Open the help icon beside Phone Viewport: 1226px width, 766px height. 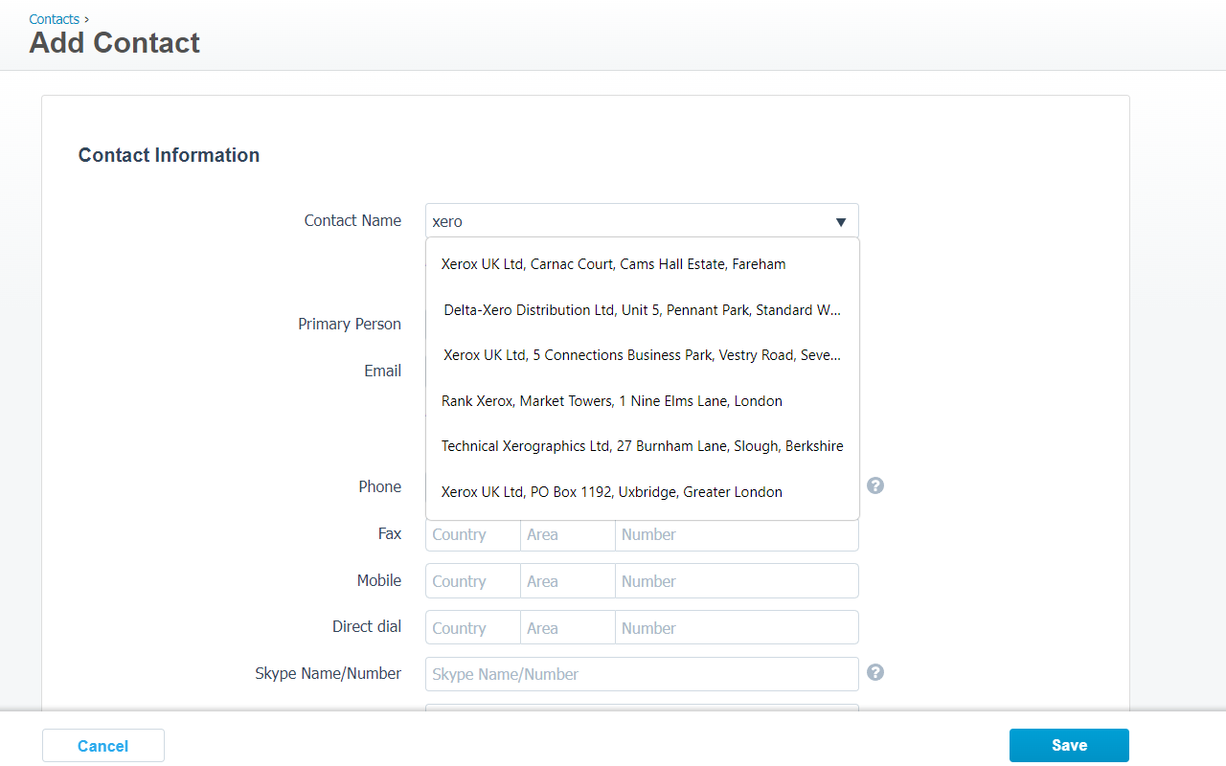click(875, 485)
